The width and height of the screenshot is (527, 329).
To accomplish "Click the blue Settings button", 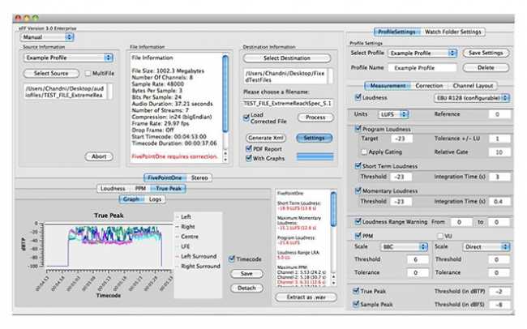I will point(315,138).
